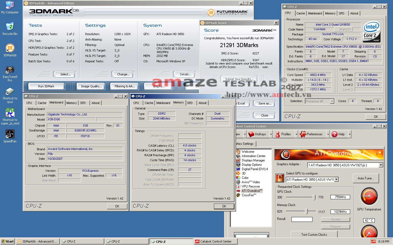Switch to SPD tab in top-right CPU-Z
This screenshot has height=245, width=393.
point(341,13)
